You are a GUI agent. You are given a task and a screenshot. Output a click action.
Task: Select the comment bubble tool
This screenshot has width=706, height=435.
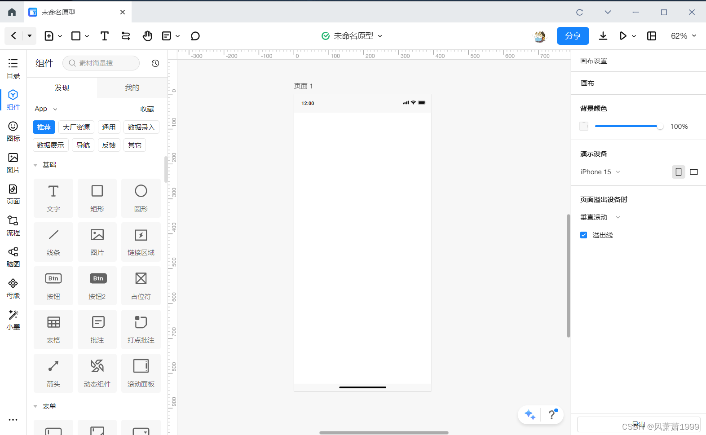195,36
